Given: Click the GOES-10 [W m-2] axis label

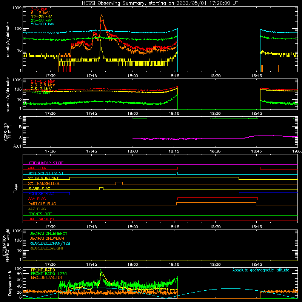Looking at the screenshot, I should pyautogui.click(x=8, y=132).
